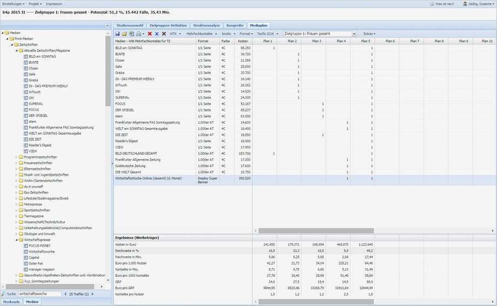Switch to the Merkmale tab at bottom

[x=11, y=302]
